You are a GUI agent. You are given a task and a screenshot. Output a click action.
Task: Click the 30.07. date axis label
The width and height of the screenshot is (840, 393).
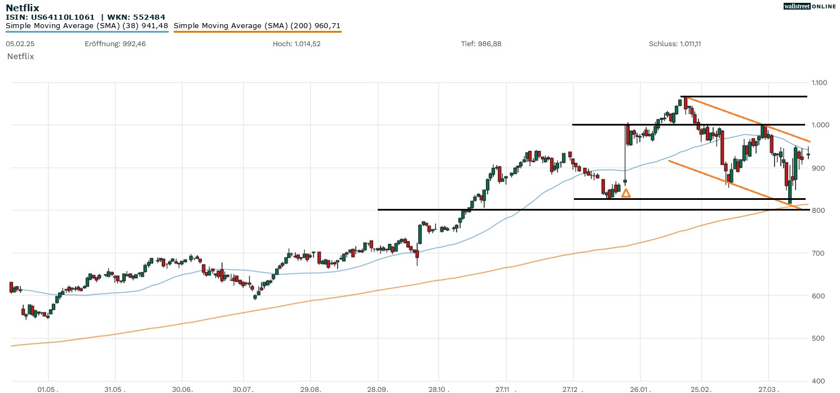click(244, 389)
